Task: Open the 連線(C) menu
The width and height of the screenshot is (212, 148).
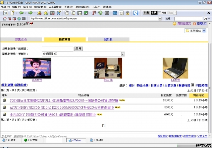Action: pyautogui.click(x=5, y=7)
